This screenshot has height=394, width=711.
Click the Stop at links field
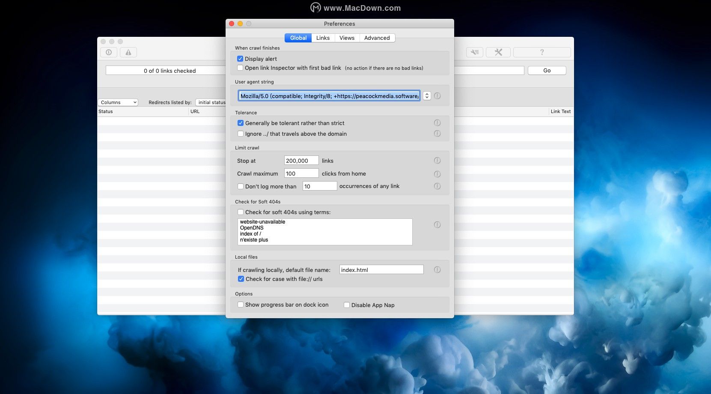(x=301, y=161)
